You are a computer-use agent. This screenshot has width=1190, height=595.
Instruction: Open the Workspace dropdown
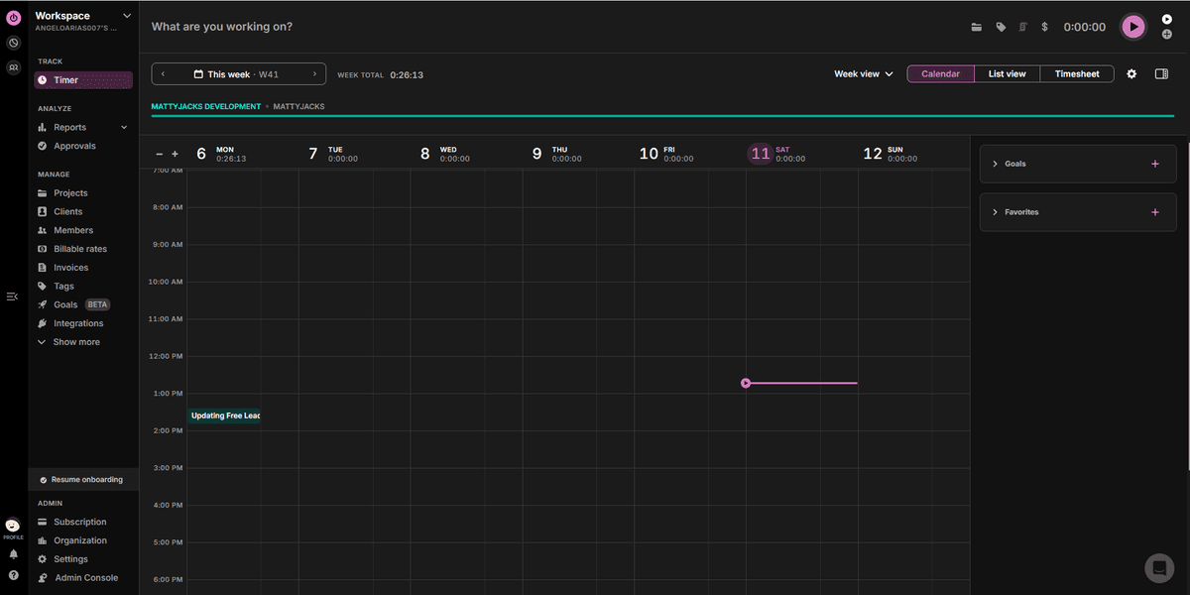pyautogui.click(x=79, y=15)
